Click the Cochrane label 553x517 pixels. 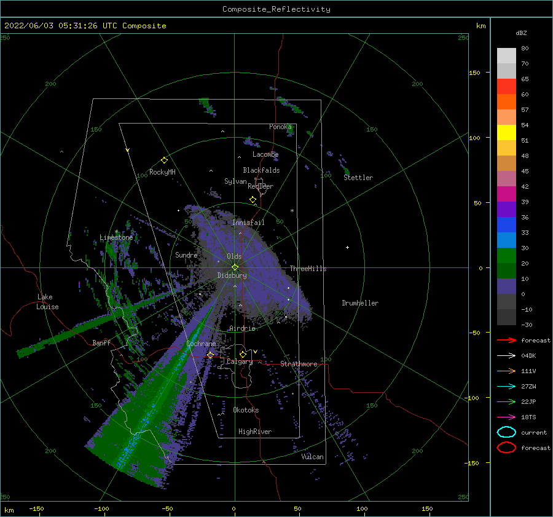click(x=201, y=344)
